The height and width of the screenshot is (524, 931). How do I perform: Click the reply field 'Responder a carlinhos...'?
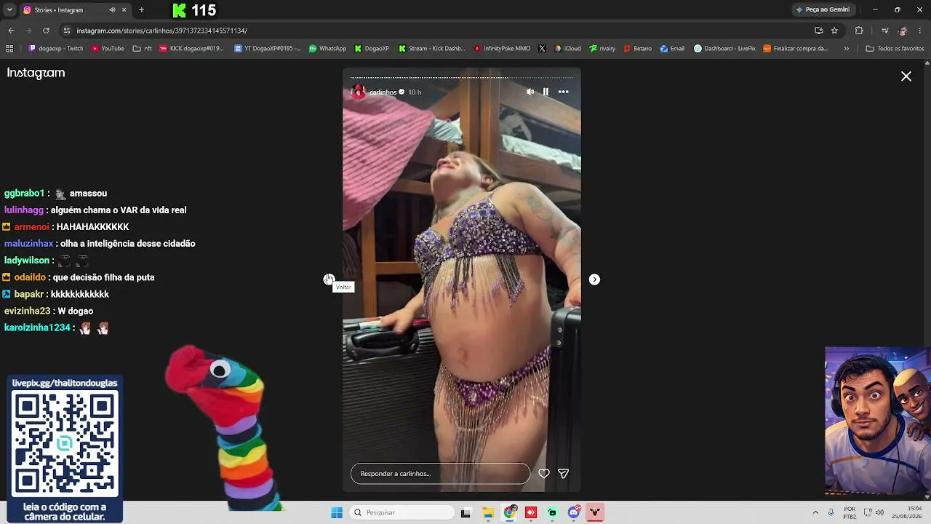click(x=440, y=474)
